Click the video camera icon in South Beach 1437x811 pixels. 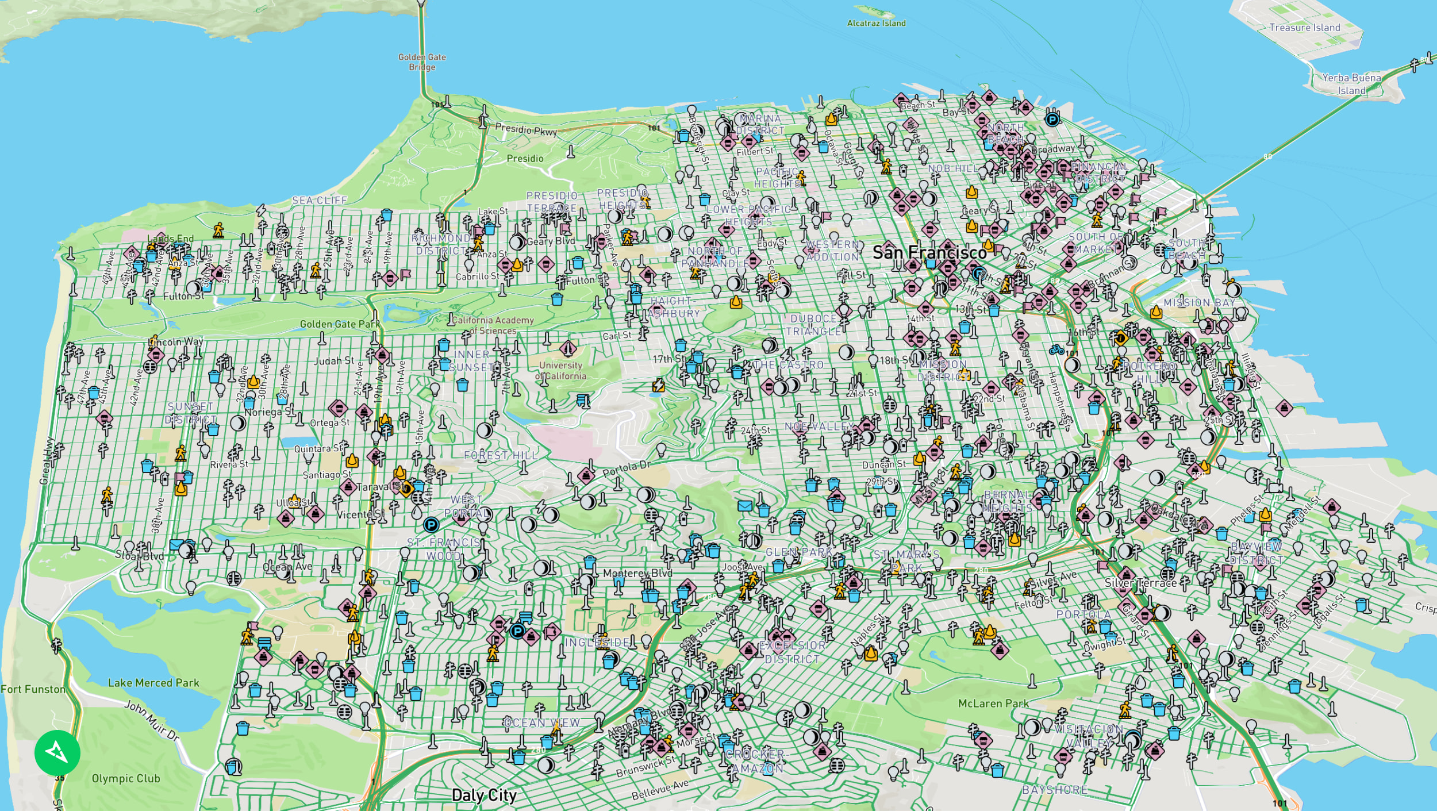tap(1215, 259)
